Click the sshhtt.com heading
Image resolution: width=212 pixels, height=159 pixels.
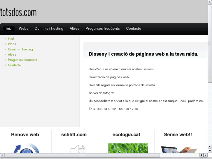point(74,135)
